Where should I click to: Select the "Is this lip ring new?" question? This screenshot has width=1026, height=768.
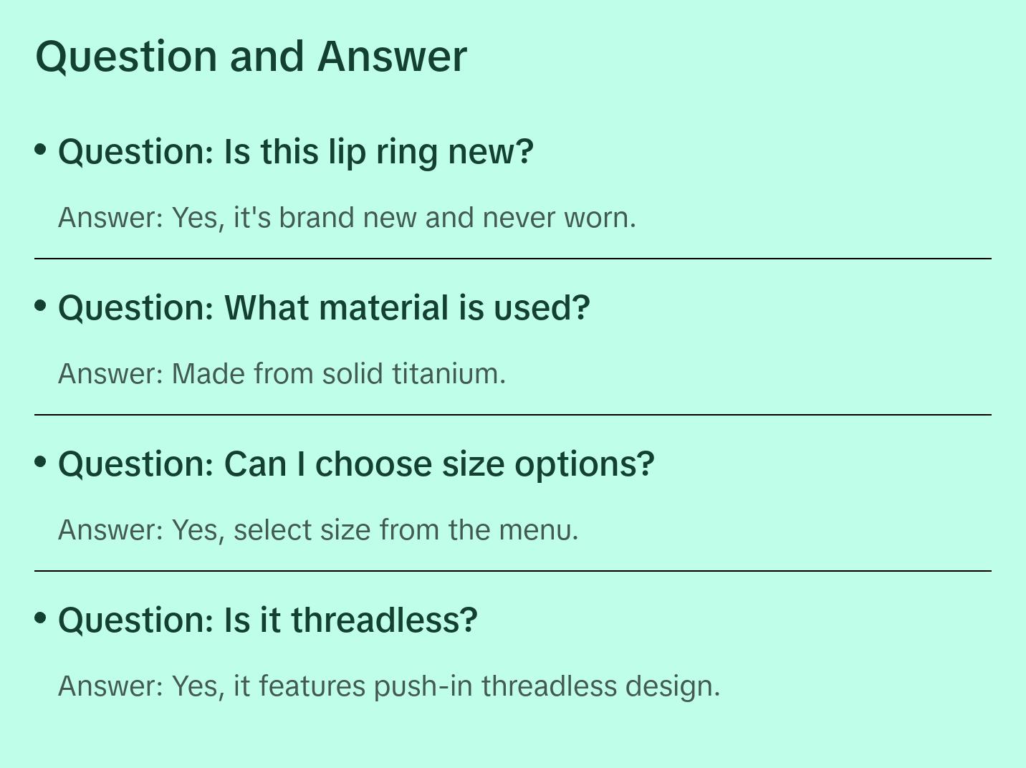click(x=296, y=152)
